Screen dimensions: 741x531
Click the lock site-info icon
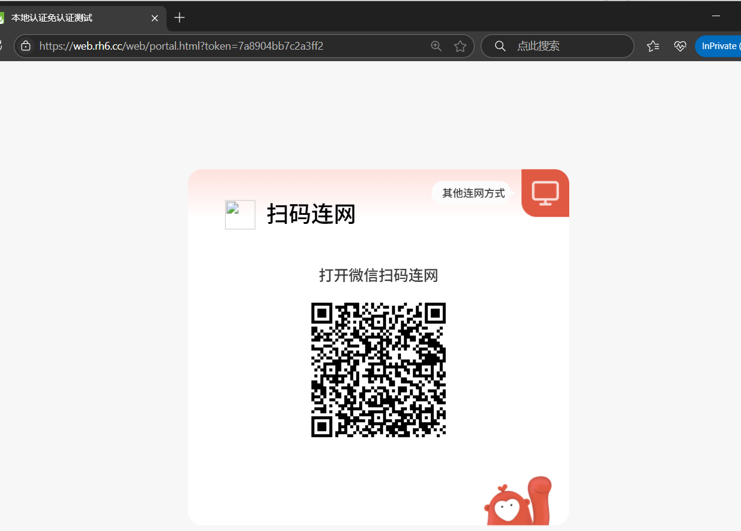(x=26, y=46)
